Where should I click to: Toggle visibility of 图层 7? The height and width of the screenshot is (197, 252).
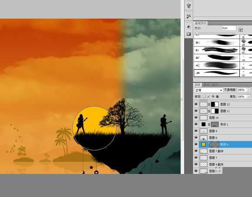pyautogui.click(x=196, y=158)
